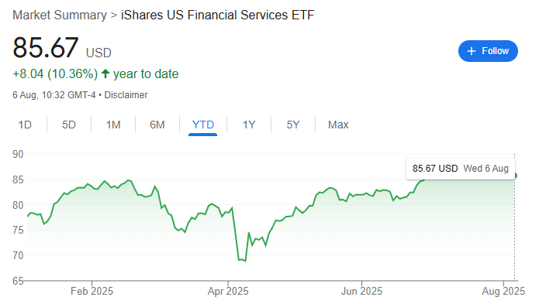Image resolution: width=539 pixels, height=304 pixels.
Task: Click the green upward arrow icon
Action: click(x=105, y=73)
